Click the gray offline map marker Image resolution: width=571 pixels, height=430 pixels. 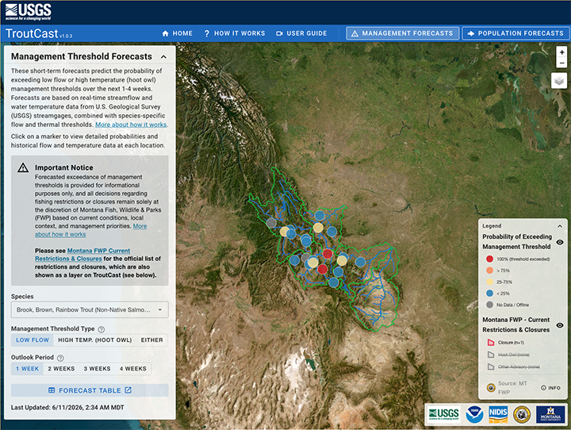[x=271, y=223]
